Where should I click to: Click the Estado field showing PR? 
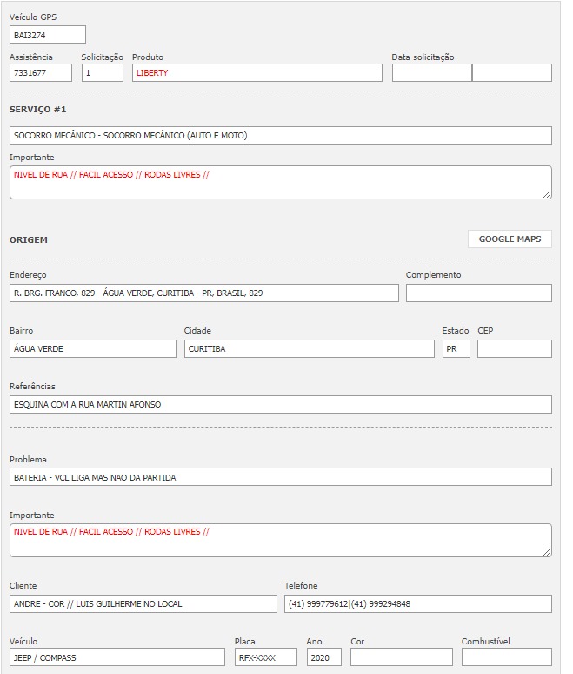[456, 349]
